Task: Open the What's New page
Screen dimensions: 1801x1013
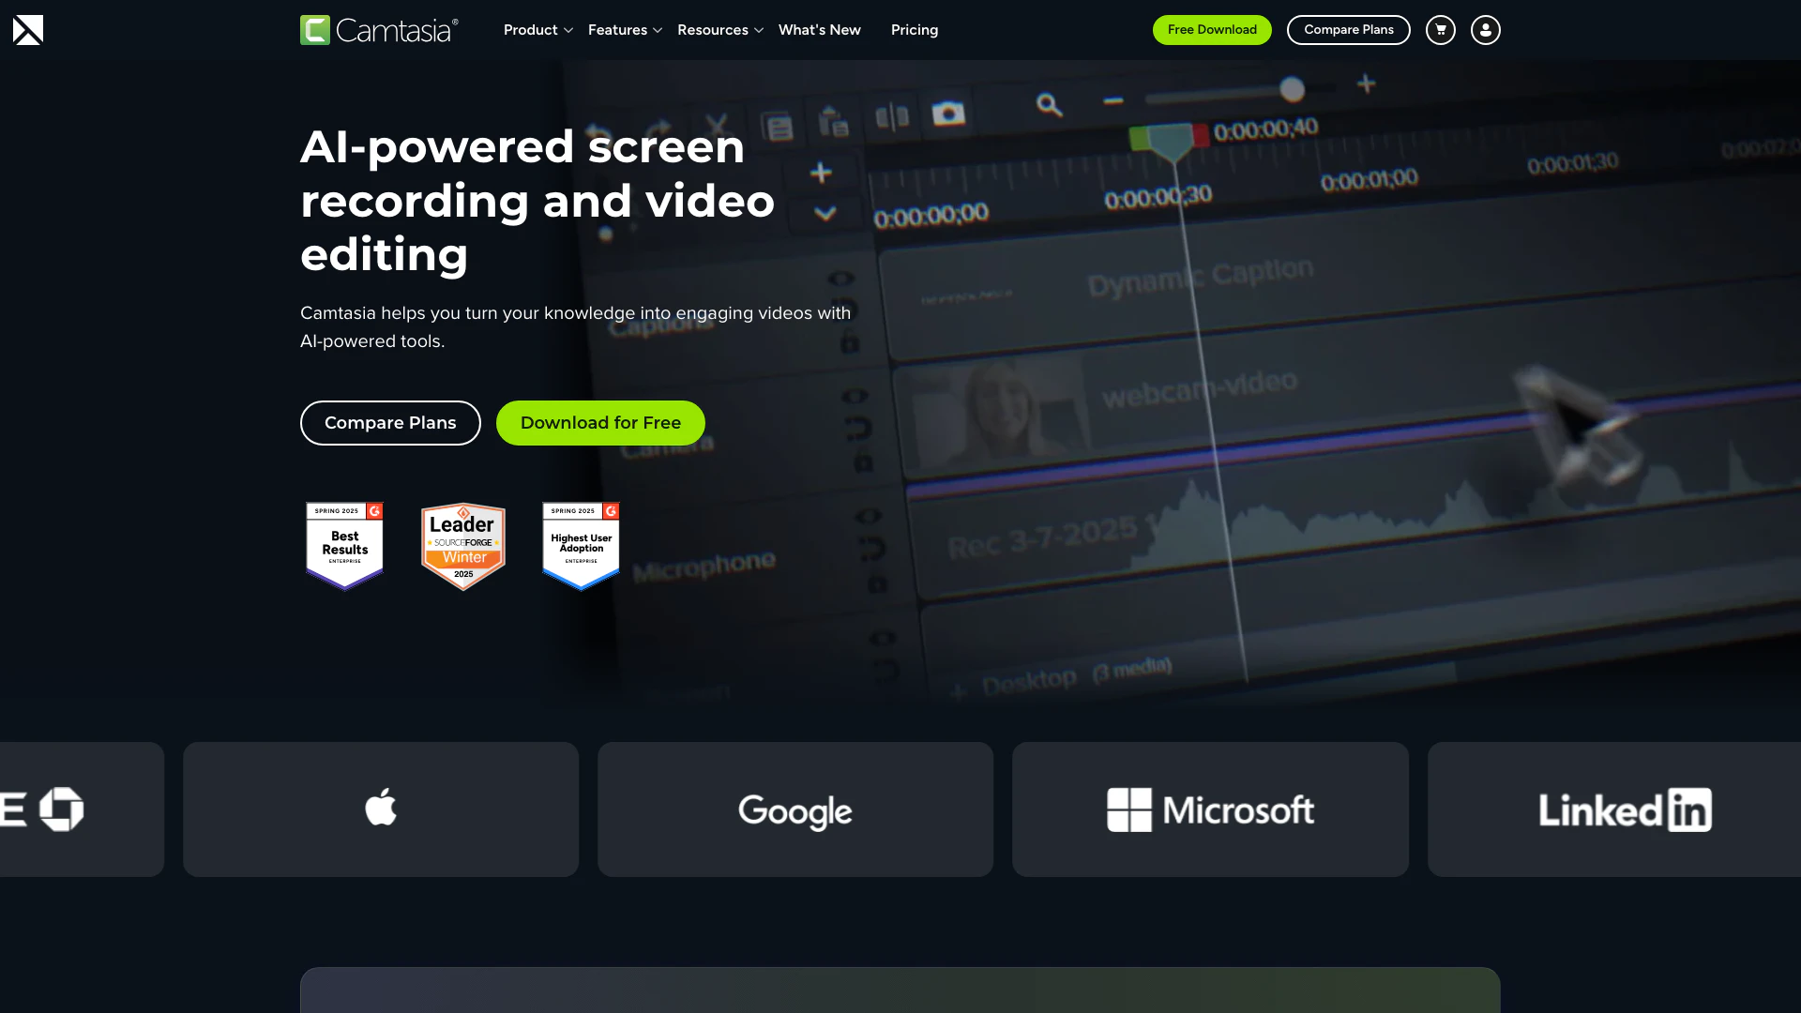Action: [x=819, y=30]
